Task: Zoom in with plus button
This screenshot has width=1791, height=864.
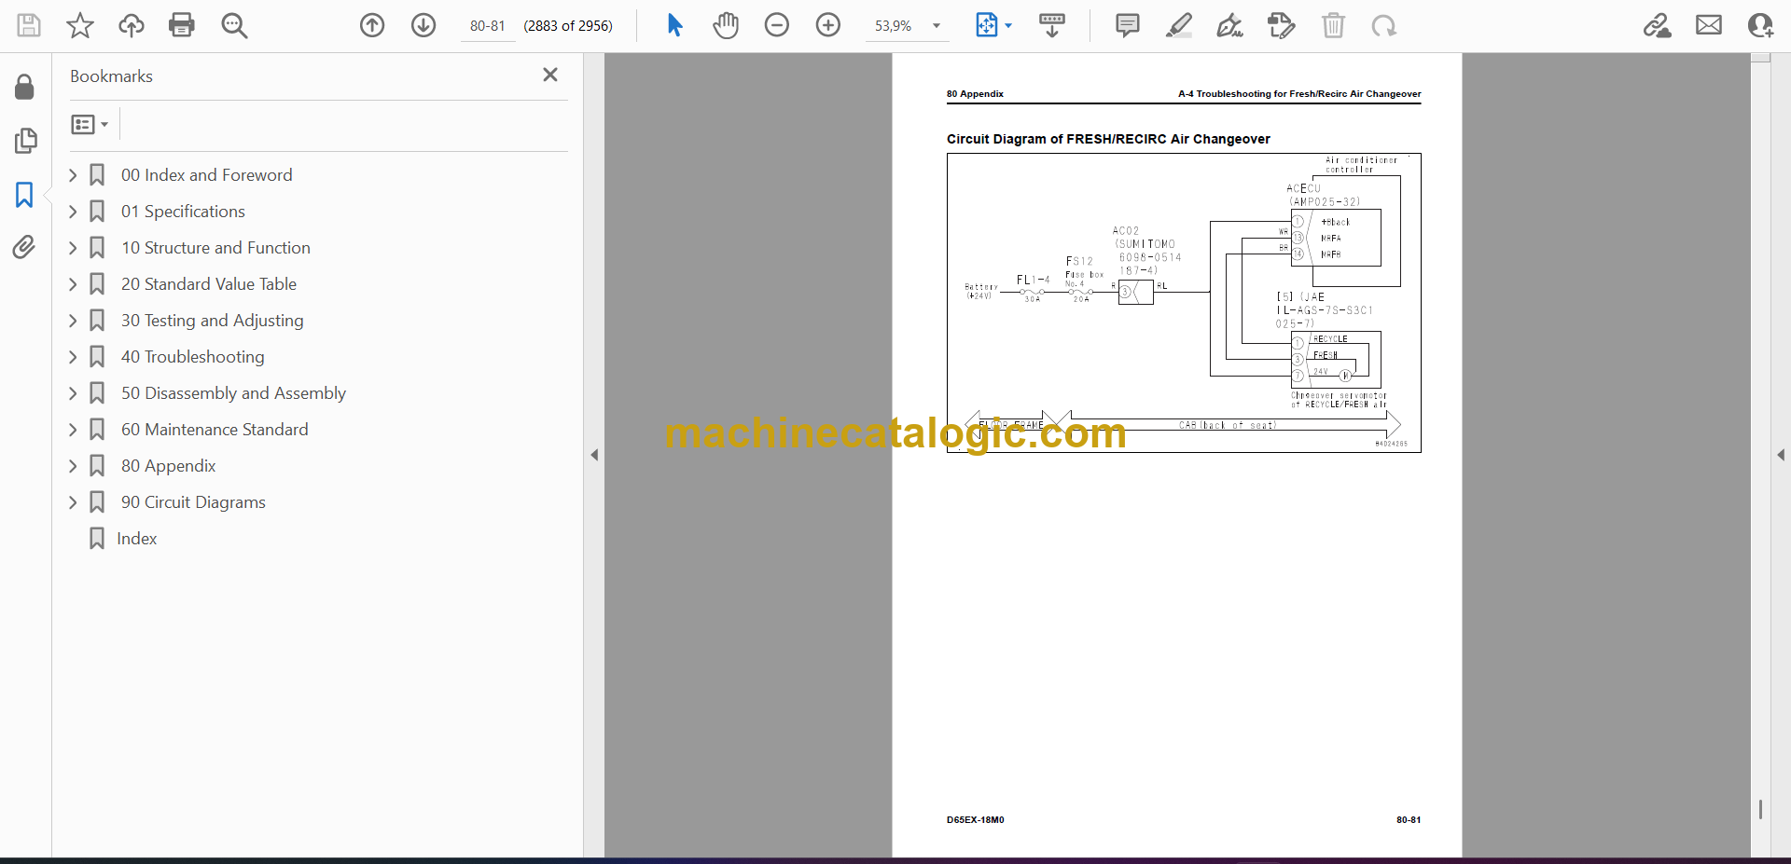Action: point(828,25)
